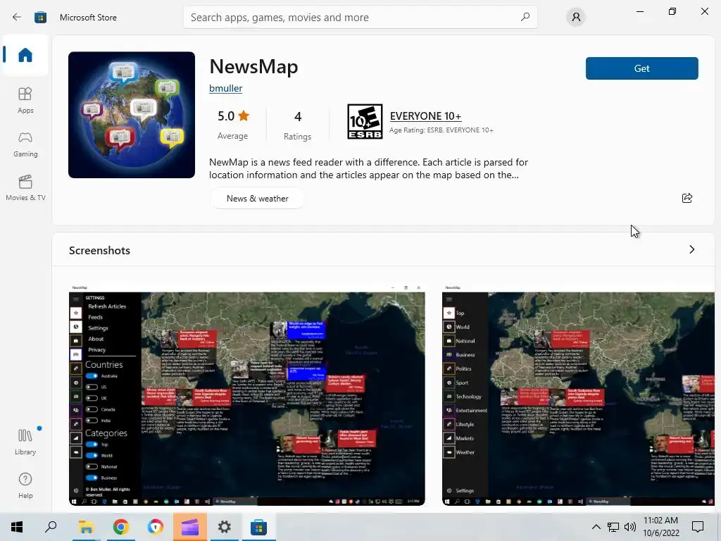Share the NewsMap app

(x=687, y=198)
